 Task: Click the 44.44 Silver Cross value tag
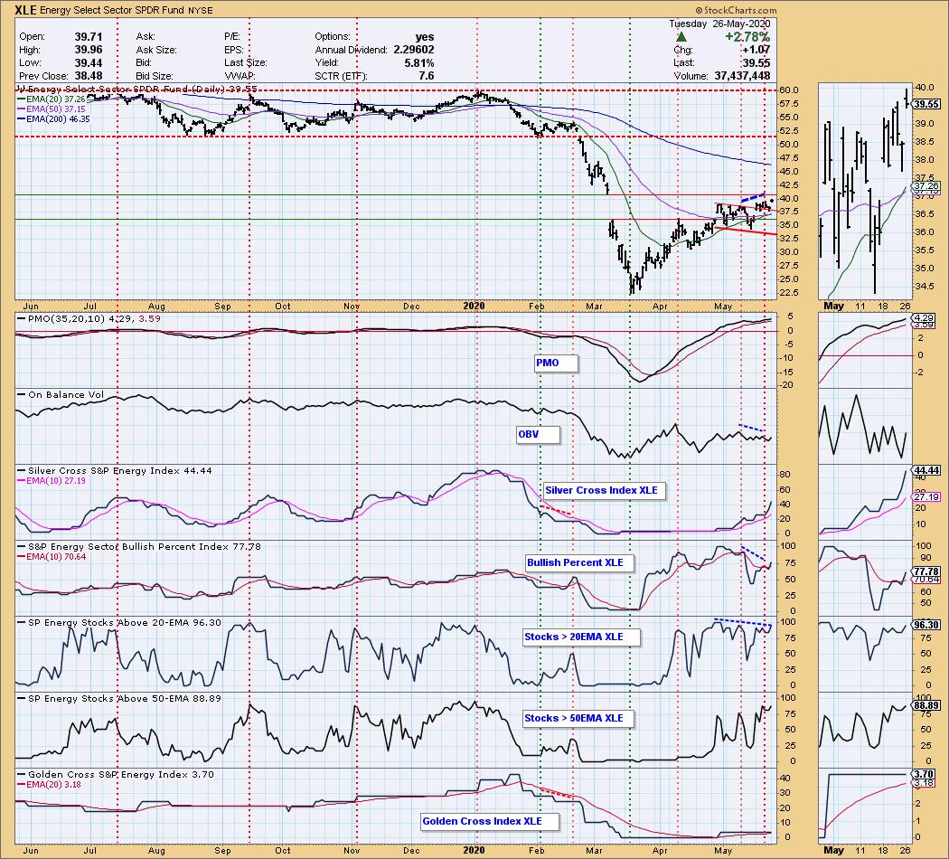click(926, 470)
